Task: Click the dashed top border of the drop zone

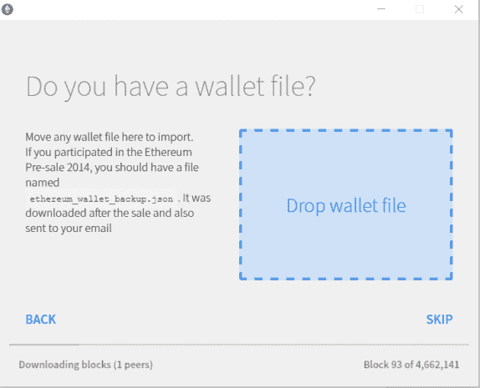Action: (x=346, y=130)
